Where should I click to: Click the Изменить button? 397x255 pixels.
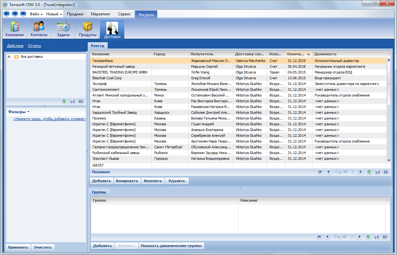[x=153, y=181]
